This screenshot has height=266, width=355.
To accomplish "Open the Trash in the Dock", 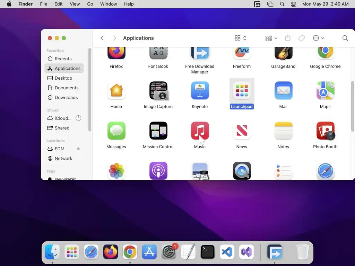I will (x=303, y=252).
